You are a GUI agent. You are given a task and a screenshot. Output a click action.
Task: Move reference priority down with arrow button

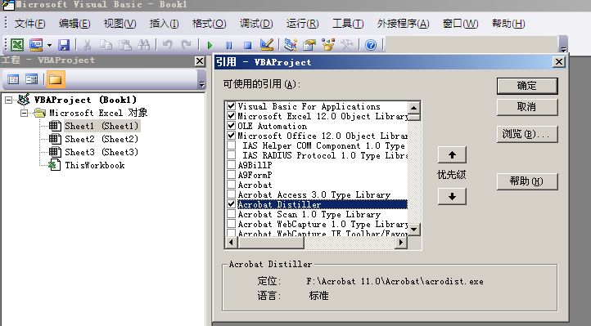452,196
